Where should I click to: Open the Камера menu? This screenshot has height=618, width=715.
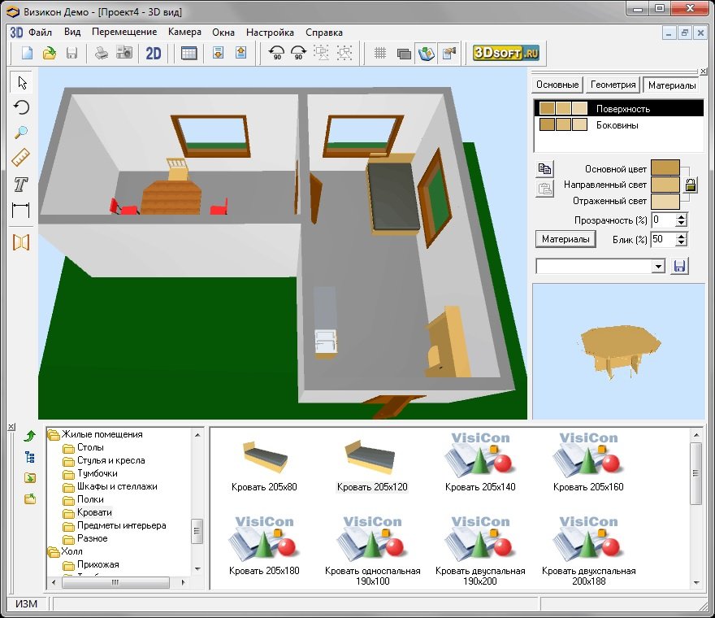coord(184,33)
